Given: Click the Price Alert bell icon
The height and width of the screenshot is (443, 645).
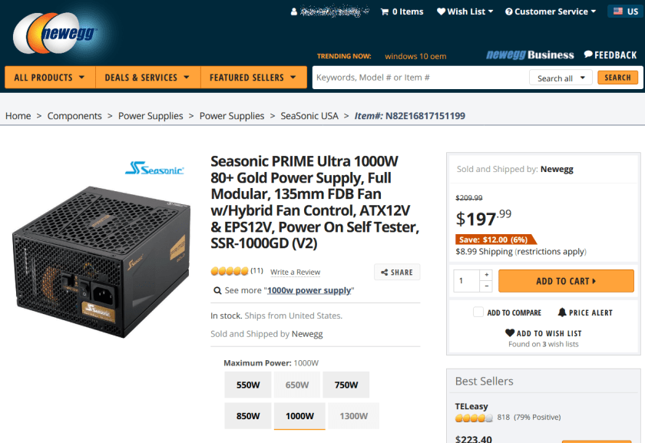Looking at the screenshot, I should [x=562, y=312].
